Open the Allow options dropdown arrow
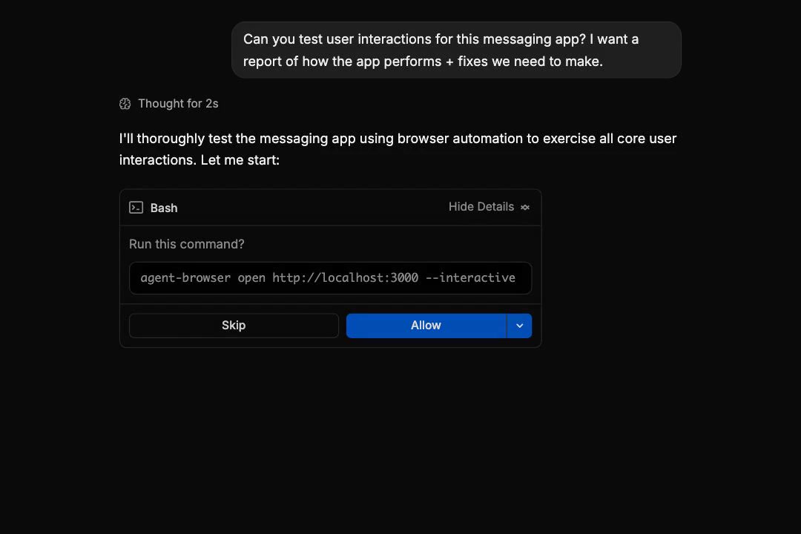801x534 pixels. 519,326
